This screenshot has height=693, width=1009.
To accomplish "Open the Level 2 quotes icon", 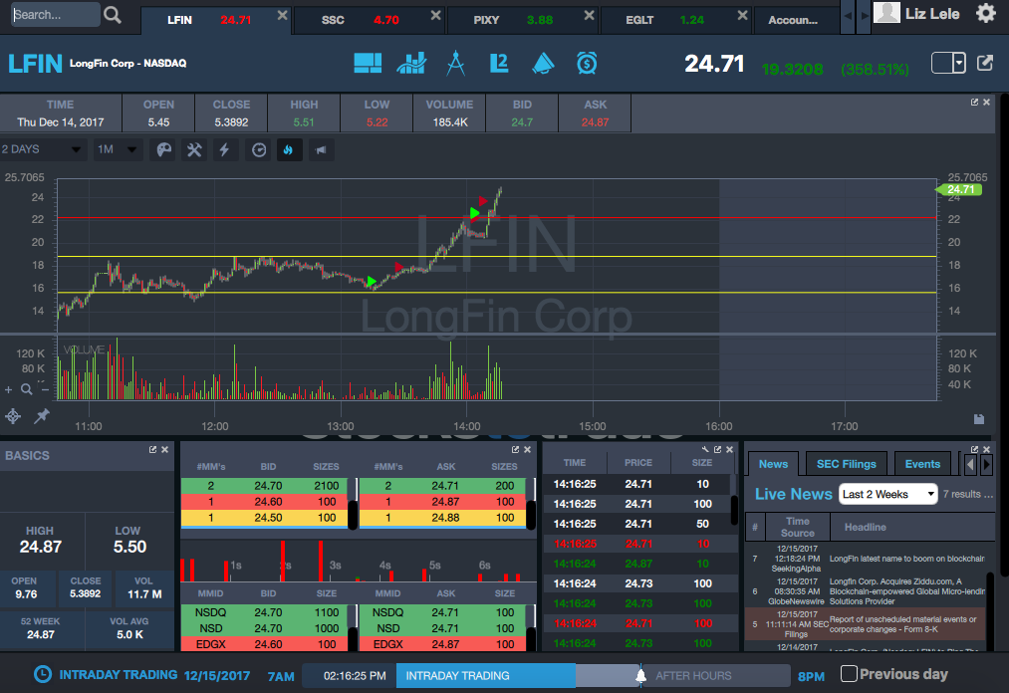I will pyautogui.click(x=499, y=63).
